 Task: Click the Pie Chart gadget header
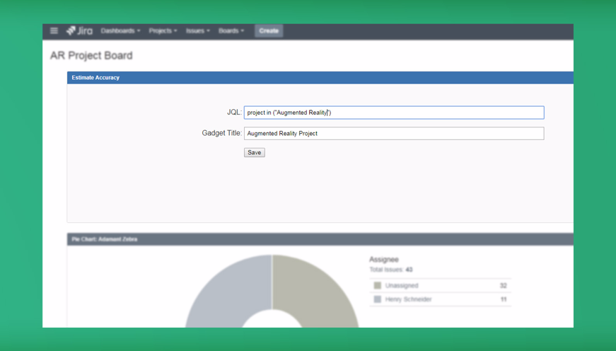[x=320, y=239]
